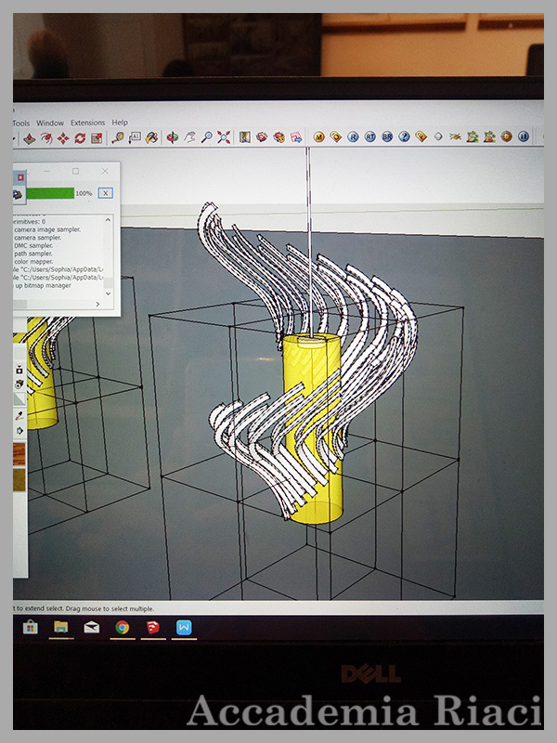Click the Zoom Extents icon
The width and height of the screenshot is (557, 743).
(224, 137)
